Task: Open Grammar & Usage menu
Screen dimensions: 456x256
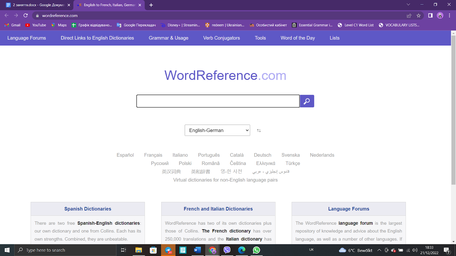Action: 168,38
